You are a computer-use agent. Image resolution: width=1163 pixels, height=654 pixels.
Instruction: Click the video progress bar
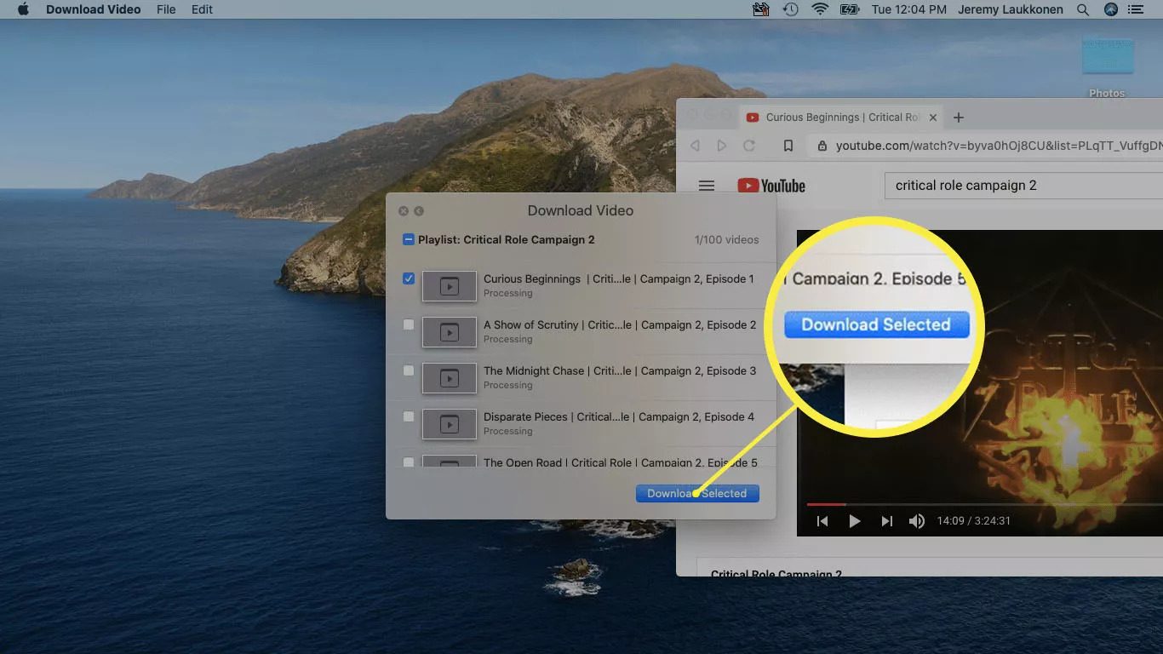(979, 504)
